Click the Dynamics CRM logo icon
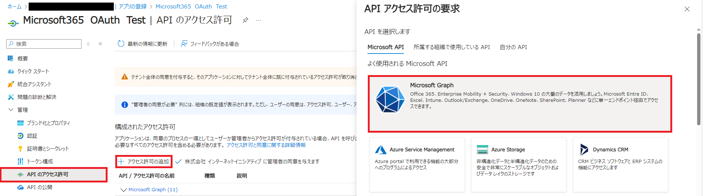The width and height of the screenshot is (703, 196). click(584, 149)
